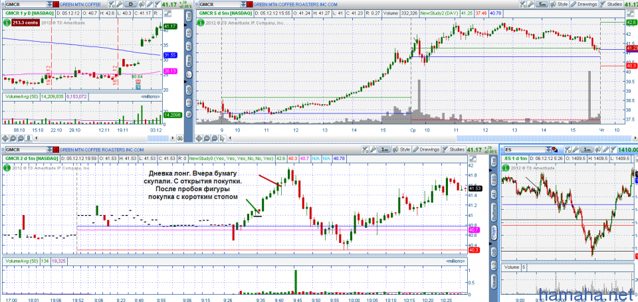Expand symbol dropdown arrow in top-left daily chart
This screenshot has height=302, width=638.
point(49,5)
